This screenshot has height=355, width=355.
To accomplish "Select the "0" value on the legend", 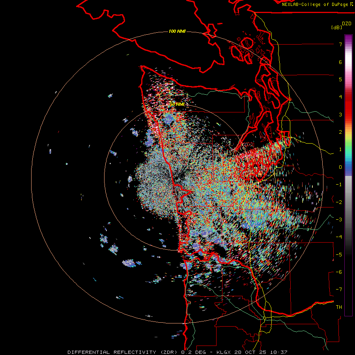I will pyautogui.click(x=340, y=167).
